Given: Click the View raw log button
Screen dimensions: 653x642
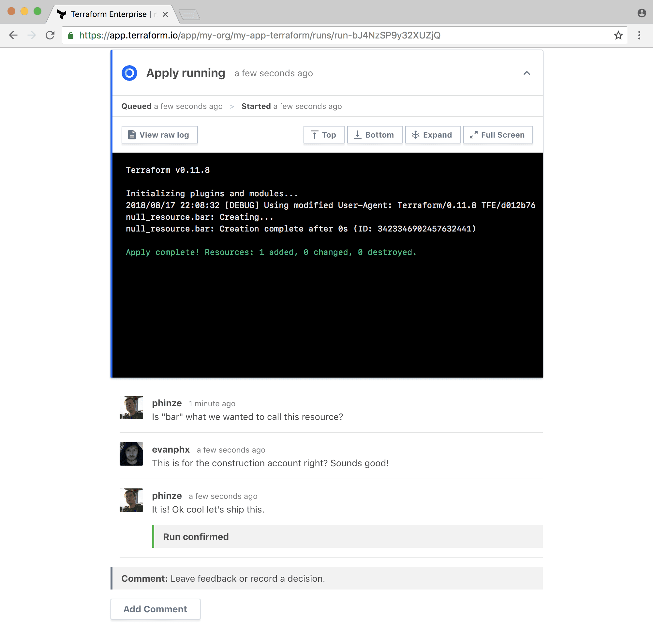Looking at the screenshot, I should point(159,135).
